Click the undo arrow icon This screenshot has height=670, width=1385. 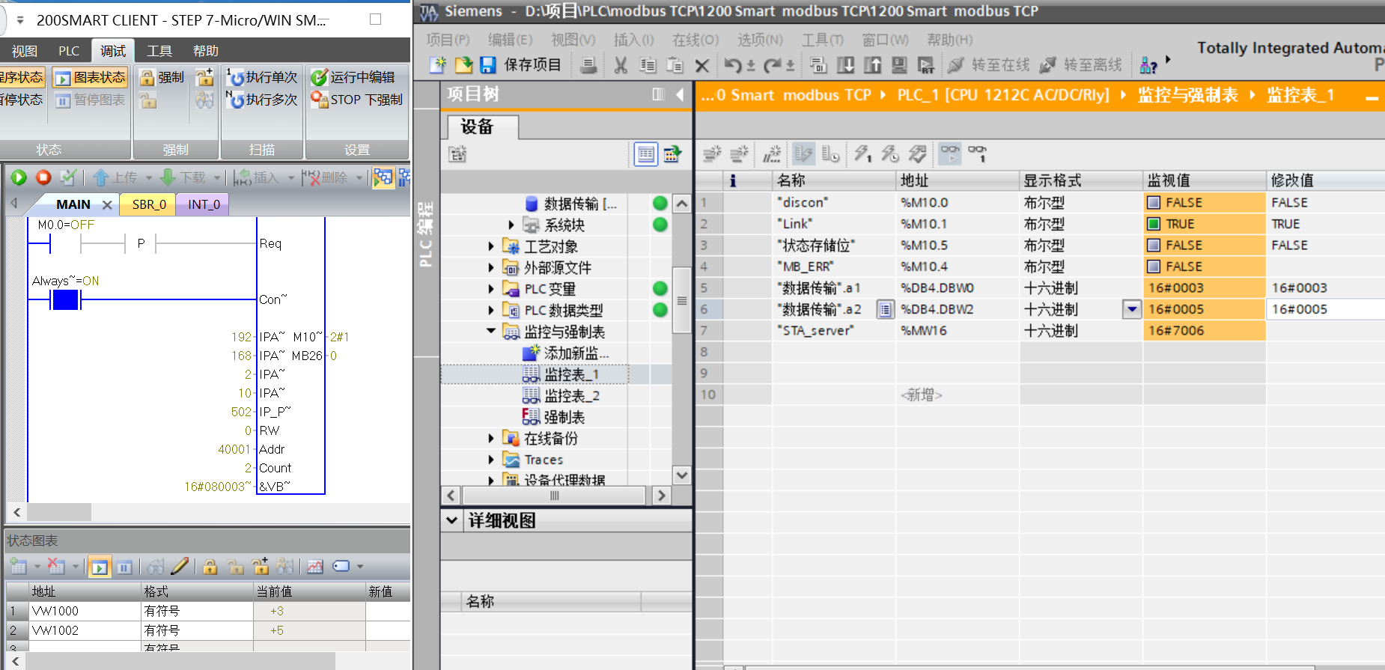(732, 65)
